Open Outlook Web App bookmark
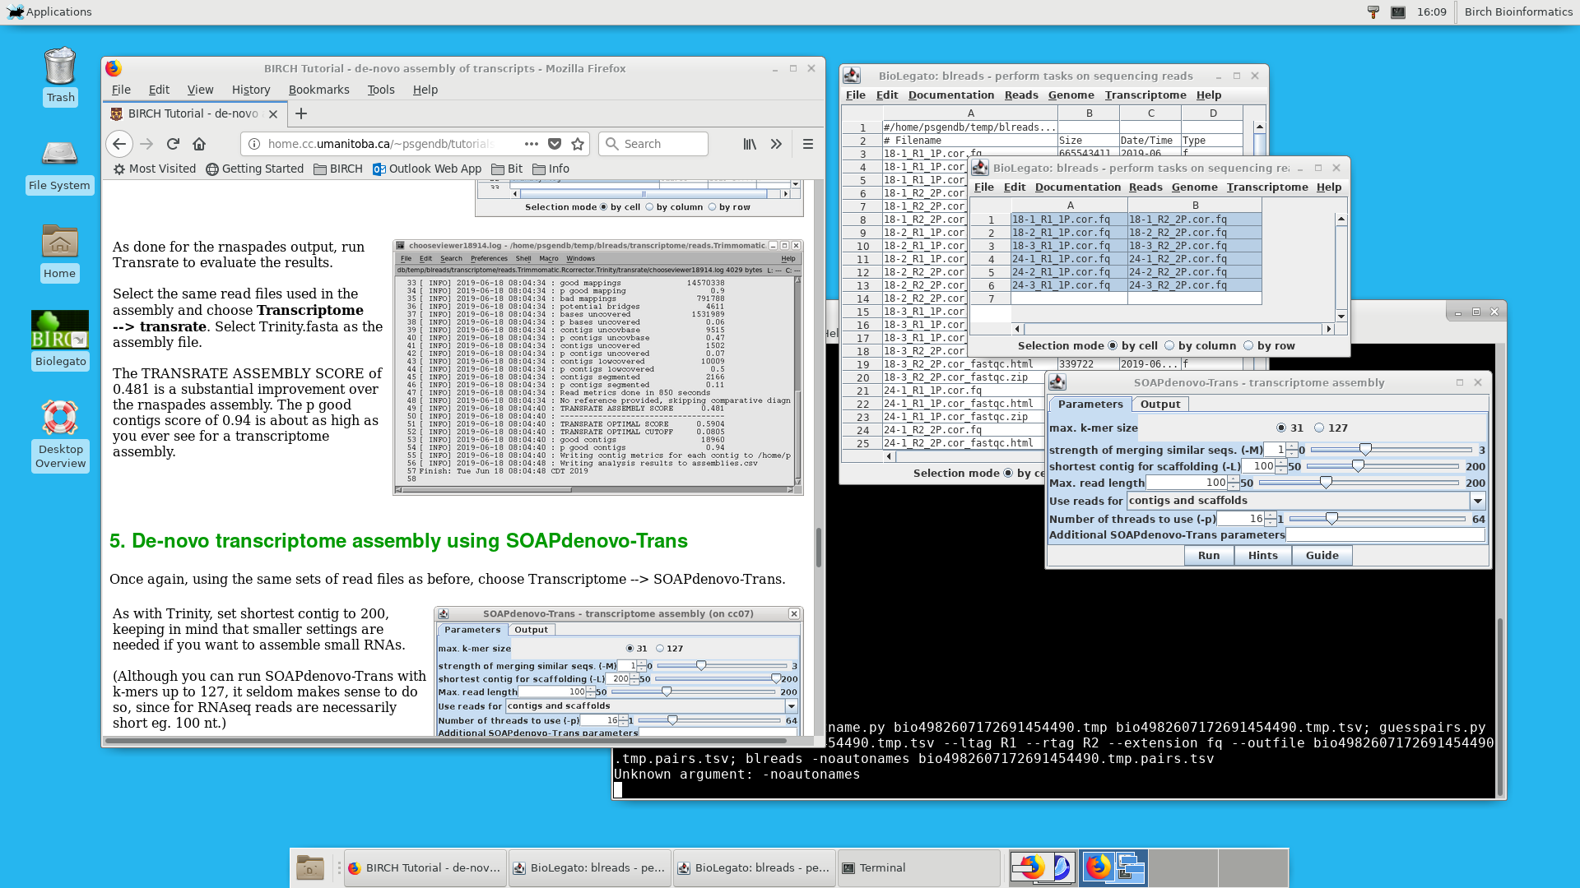The image size is (1580, 888). 427,169
